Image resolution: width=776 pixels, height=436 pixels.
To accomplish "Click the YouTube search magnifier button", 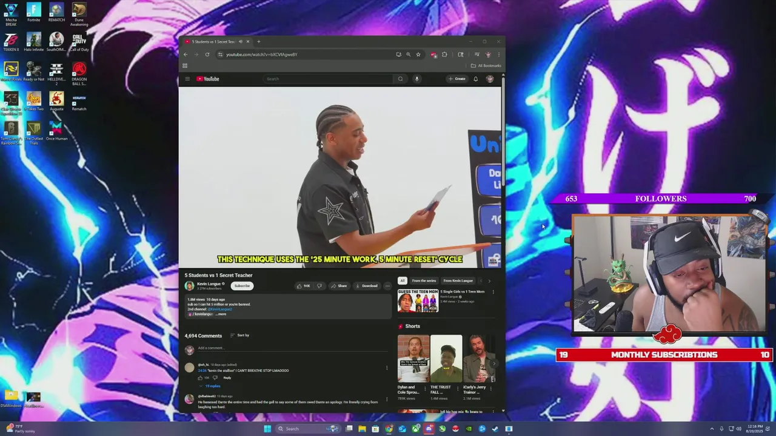I will (400, 79).
